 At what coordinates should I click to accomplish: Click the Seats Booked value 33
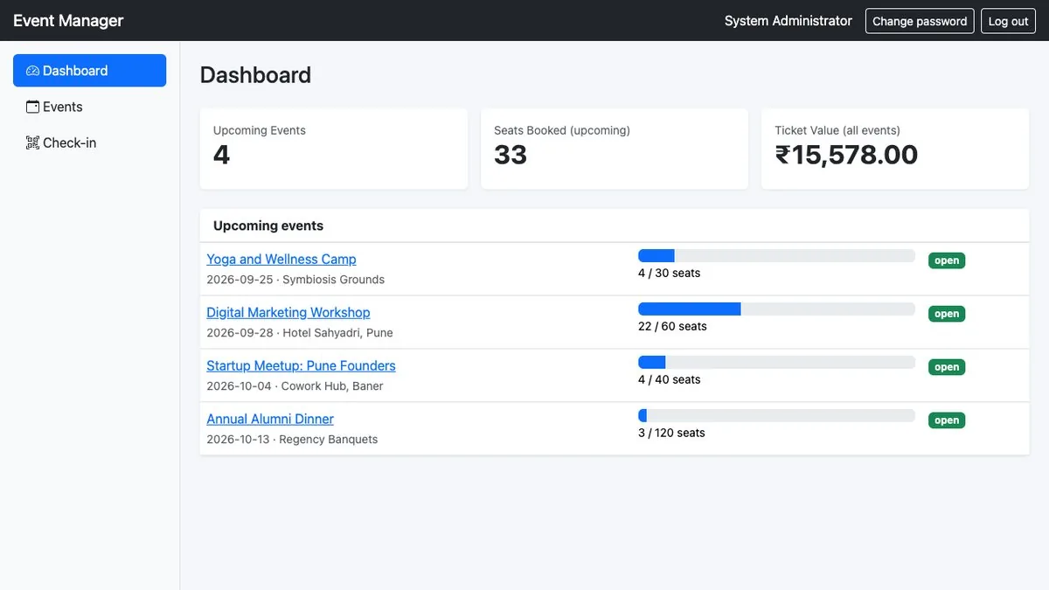tap(511, 155)
